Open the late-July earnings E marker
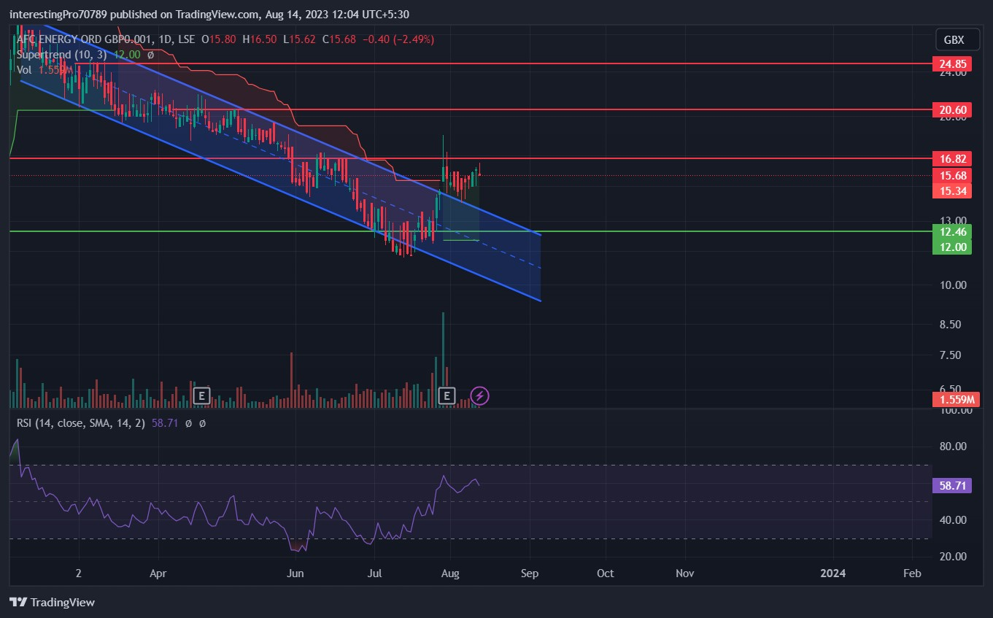993x618 pixels. coord(446,396)
